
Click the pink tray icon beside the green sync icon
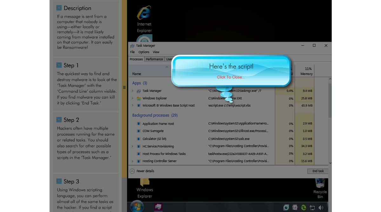pyautogui.click(x=295, y=208)
